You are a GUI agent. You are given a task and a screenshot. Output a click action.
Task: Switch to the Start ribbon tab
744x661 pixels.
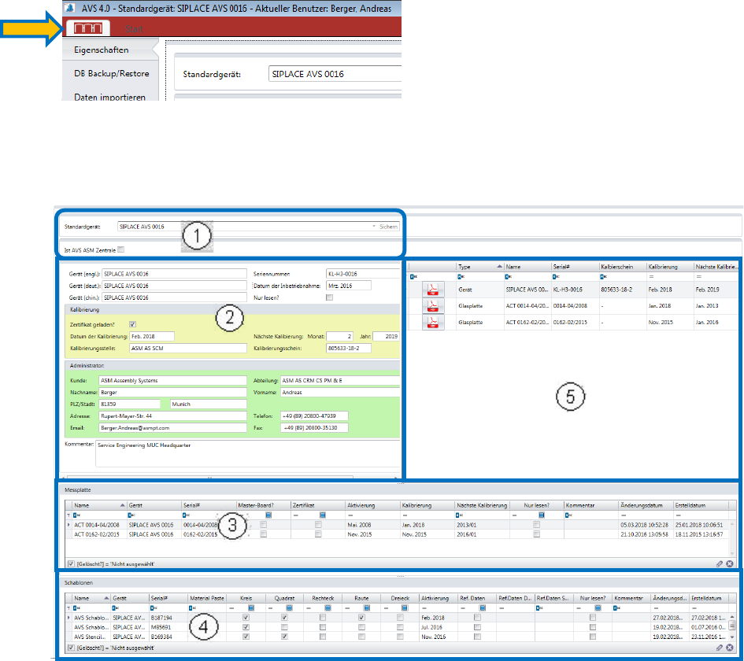point(135,29)
